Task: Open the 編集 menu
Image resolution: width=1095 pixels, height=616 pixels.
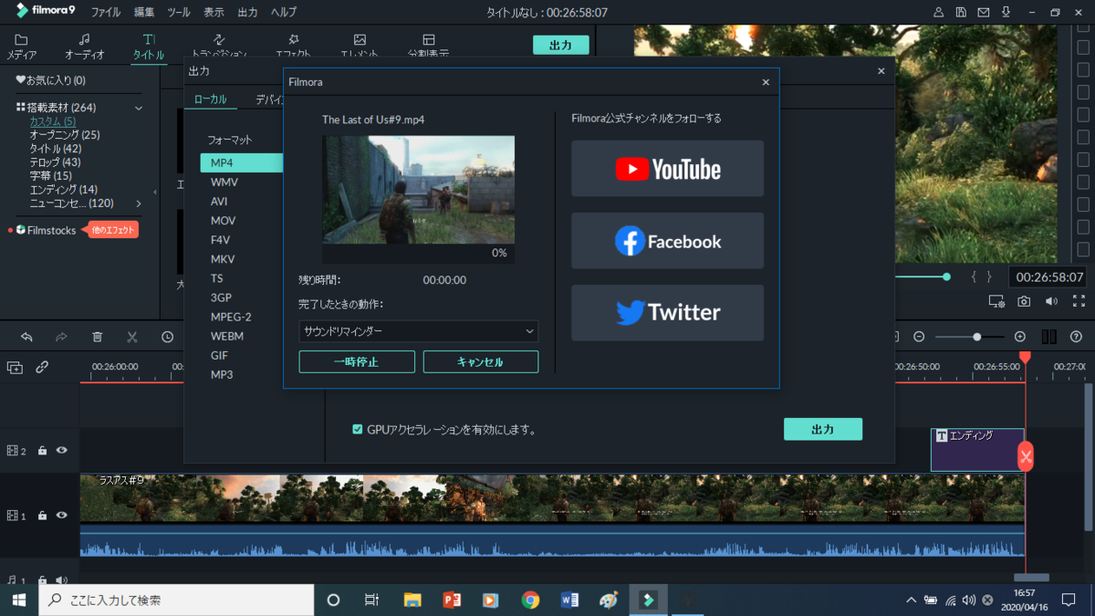Action: (144, 13)
